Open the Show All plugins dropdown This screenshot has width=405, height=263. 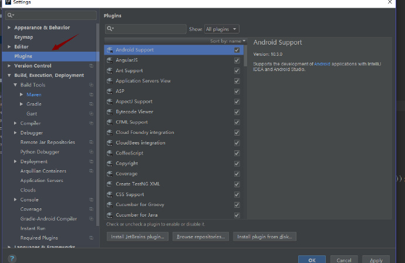222,29
